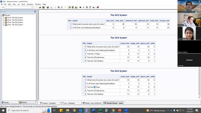
Task: Expand the bottommost Print: The SAS System node
Action: point(3,25)
